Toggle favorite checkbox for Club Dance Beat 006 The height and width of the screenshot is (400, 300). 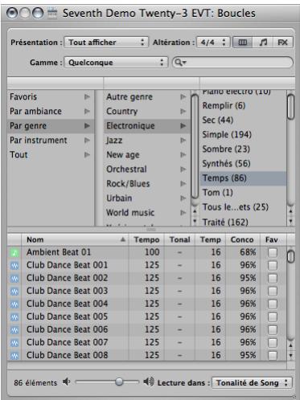[x=273, y=329]
